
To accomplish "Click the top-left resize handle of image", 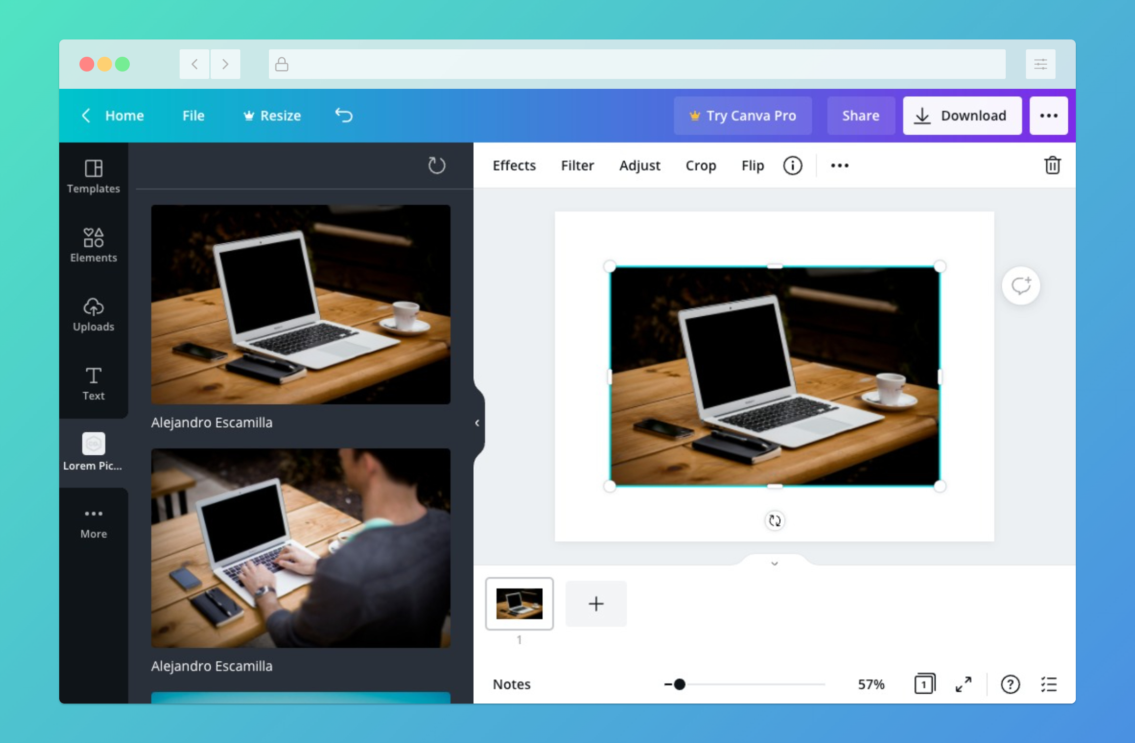I will [x=610, y=267].
